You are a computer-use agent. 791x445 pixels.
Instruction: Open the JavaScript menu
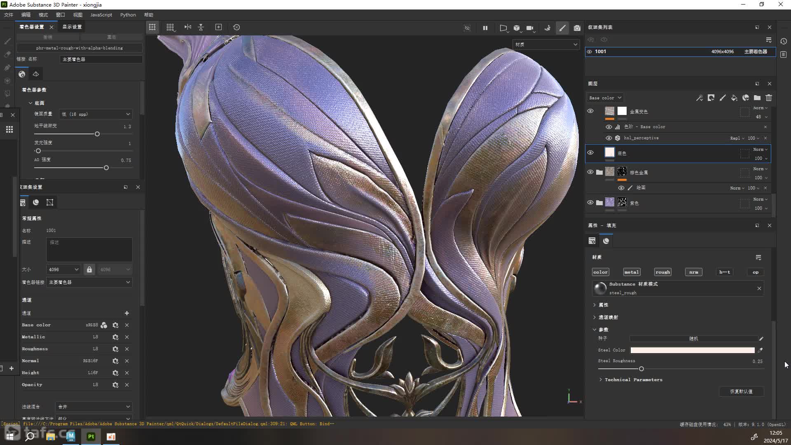tap(101, 15)
